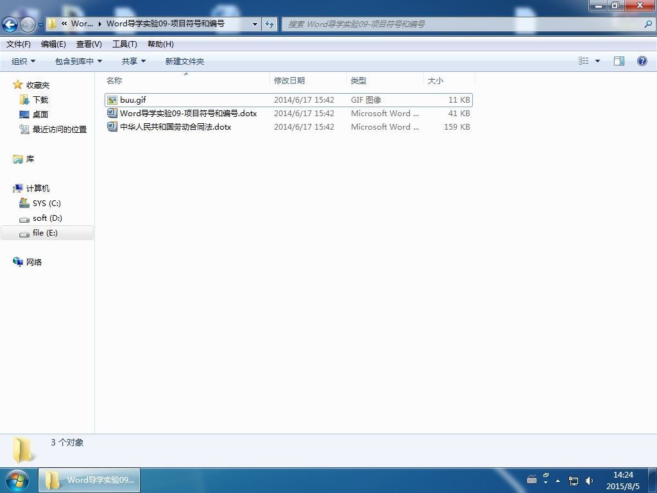Screen dimensions: 657x493
Task: Open the 编辑(E) menu
Action: coord(53,44)
